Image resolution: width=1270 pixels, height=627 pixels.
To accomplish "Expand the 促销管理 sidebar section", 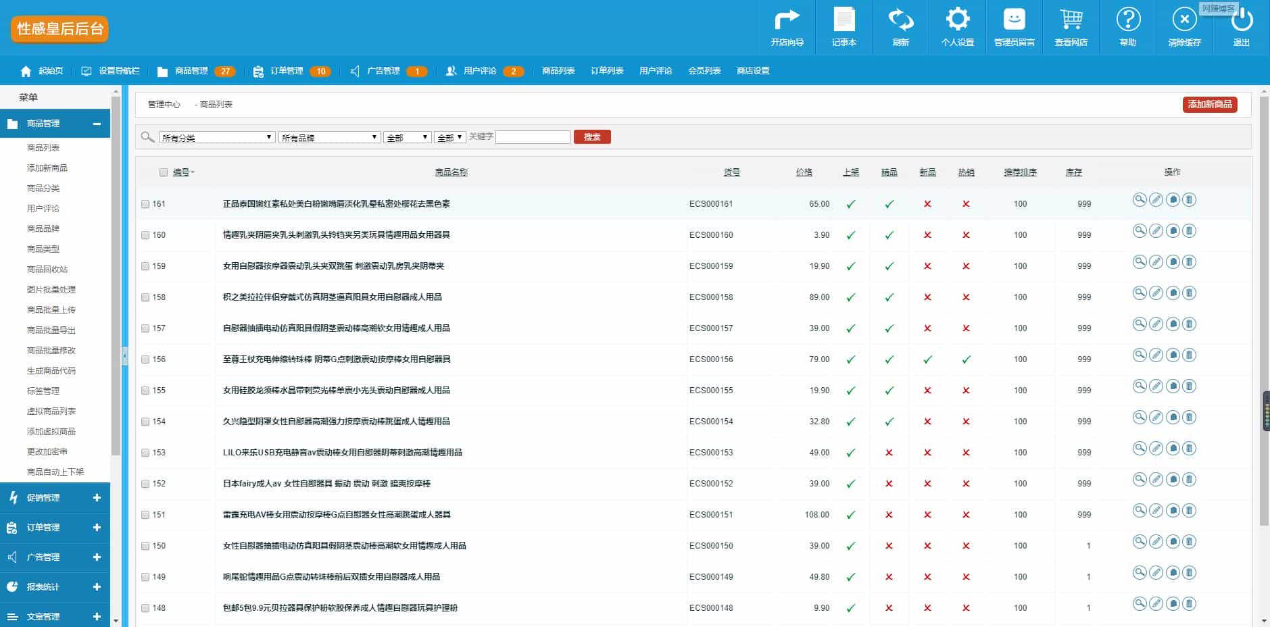I will click(x=55, y=498).
